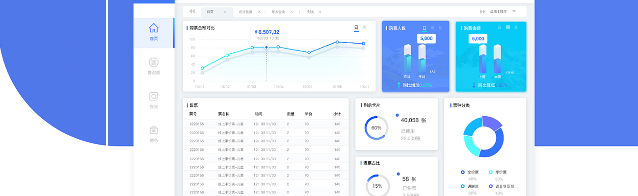Click the 昨日 bar in 购票人数
Screen dimensions: 638x196
point(407,58)
